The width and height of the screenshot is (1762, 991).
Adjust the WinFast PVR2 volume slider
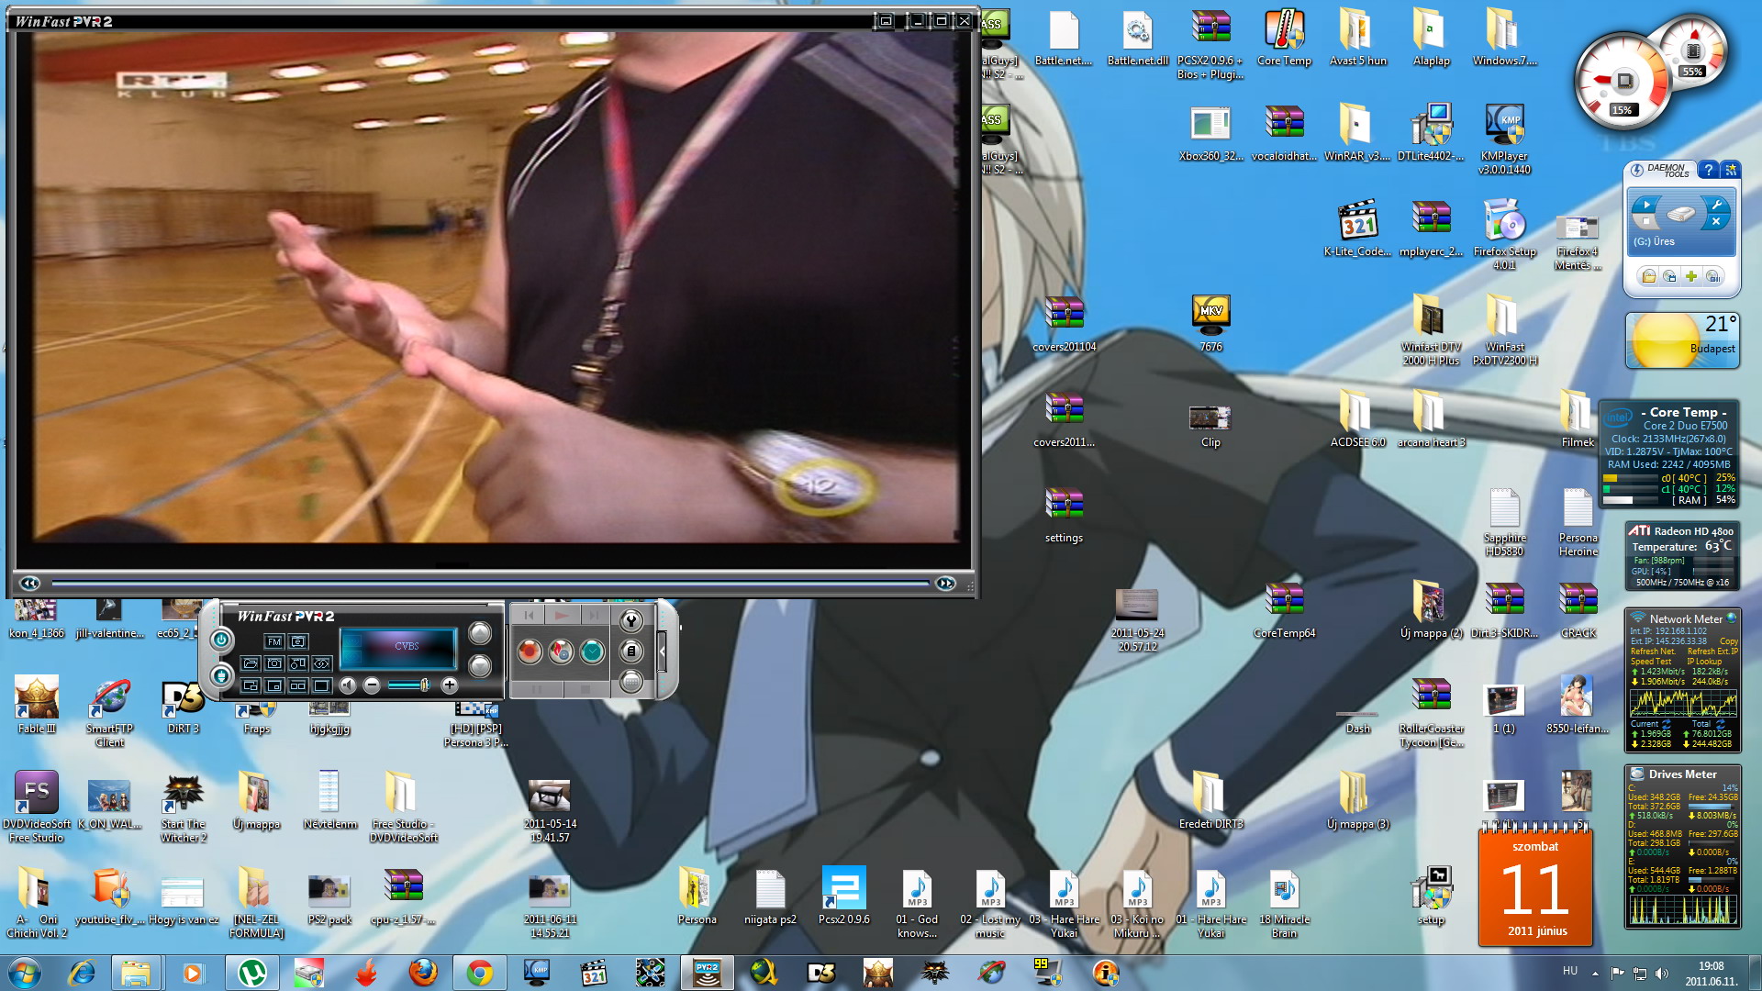[x=409, y=685]
